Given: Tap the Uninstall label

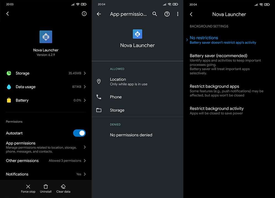Looking at the screenshot, I should point(46,191).
